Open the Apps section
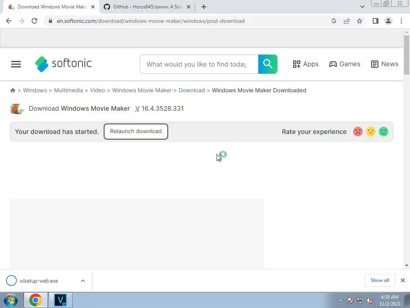This screenshot has height=308, width=410. (305, 64)
